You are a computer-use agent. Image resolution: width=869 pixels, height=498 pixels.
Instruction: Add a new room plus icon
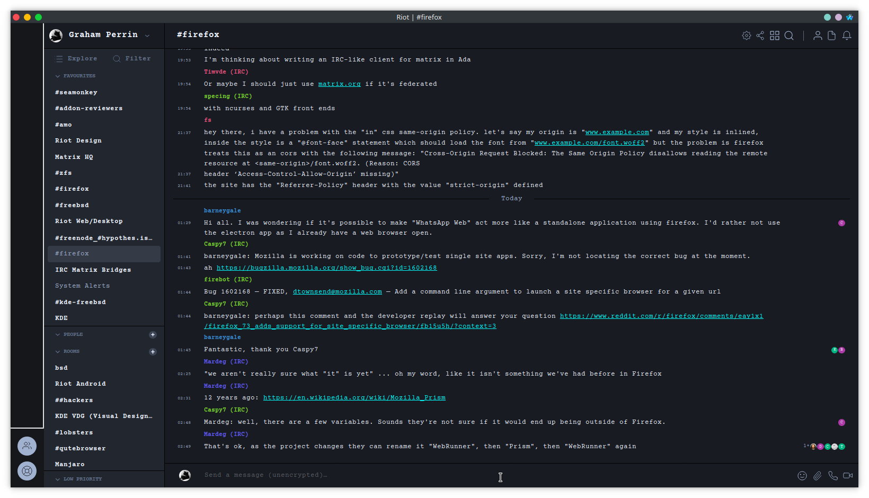click(153, 352)
